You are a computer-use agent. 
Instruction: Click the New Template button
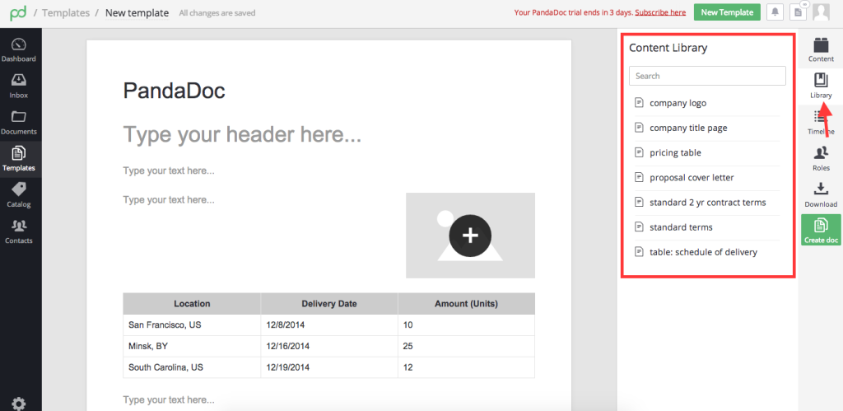click(727, 12)
